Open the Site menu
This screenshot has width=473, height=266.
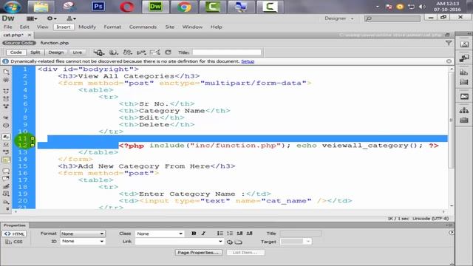169,27
